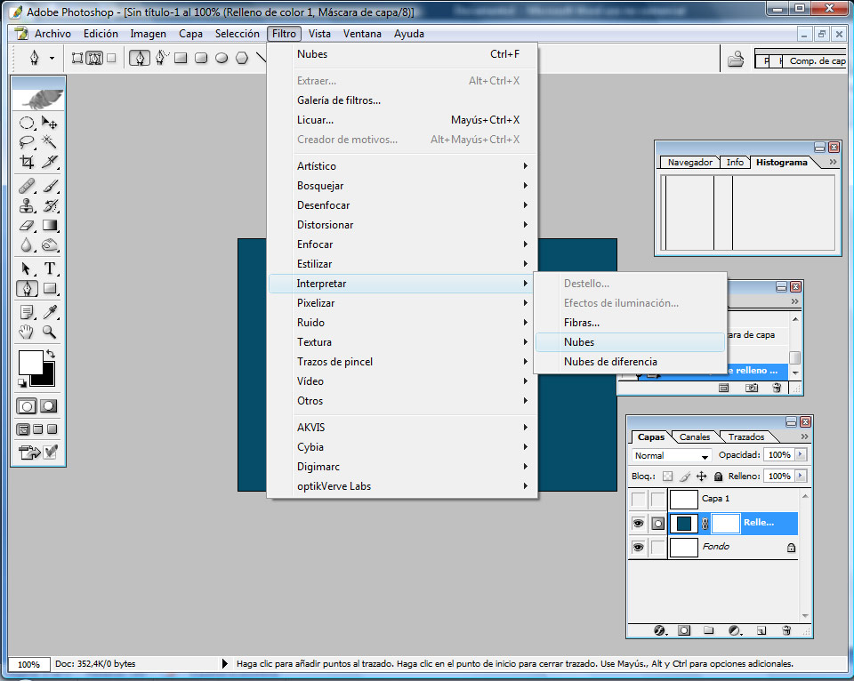The height and width of the screenshot is (681, 854).
Task: Open the Capas panel options menu
Action: point(804,437)
